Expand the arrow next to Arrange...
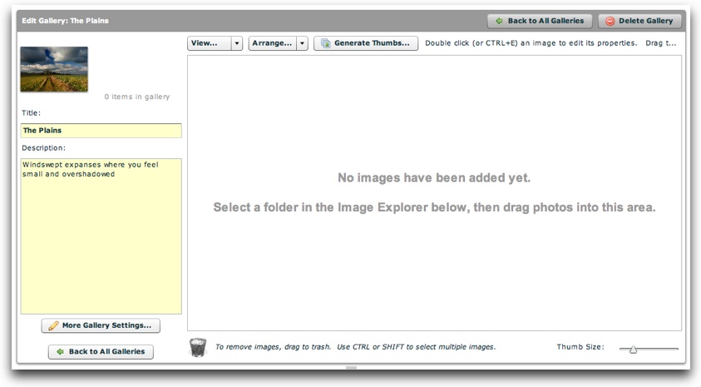 (302, 43)
